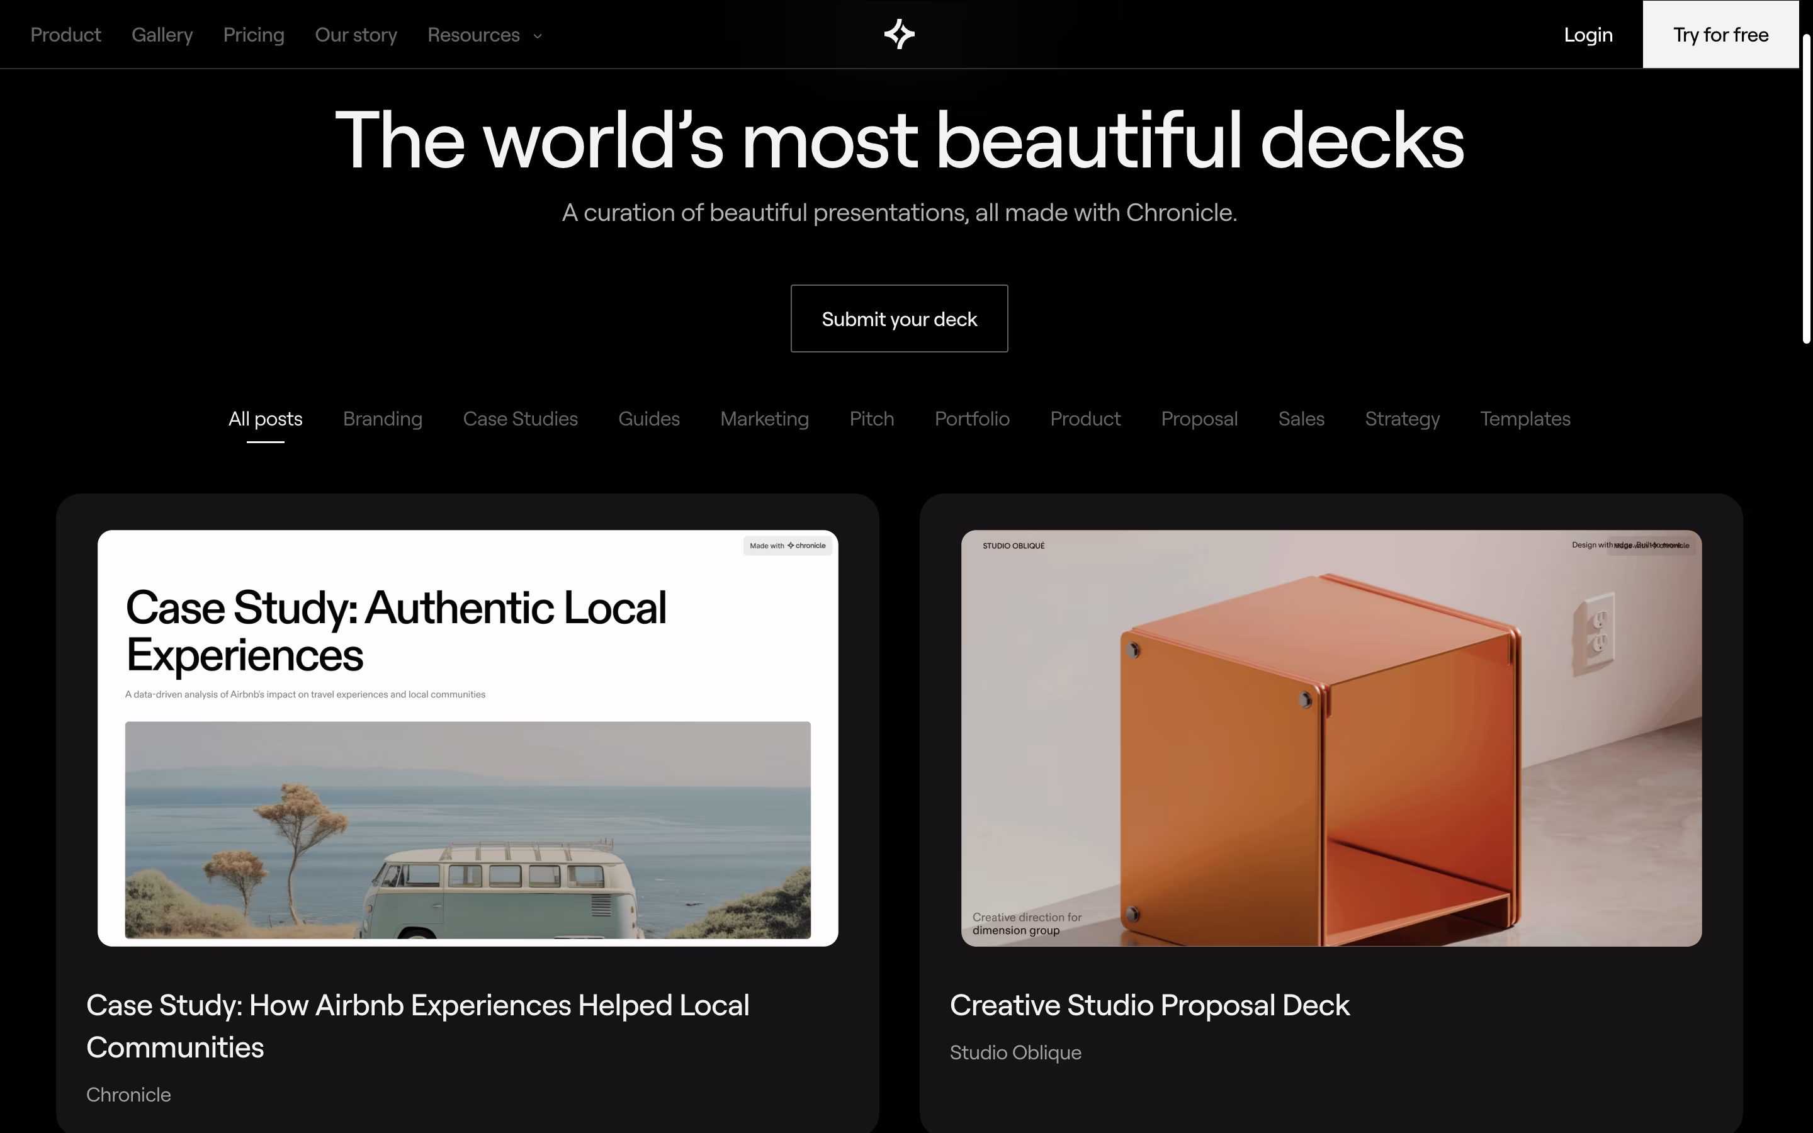1813x1133 pixels.
Task: Open the Product nav link
Action: tap(66, 35)
